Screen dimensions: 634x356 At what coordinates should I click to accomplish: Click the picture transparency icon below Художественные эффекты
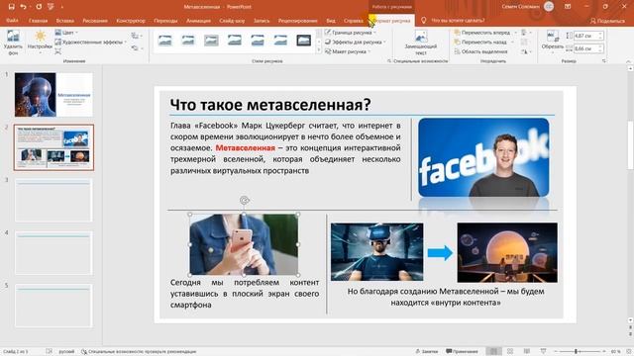pyautogui.click(x=58, y=51)
